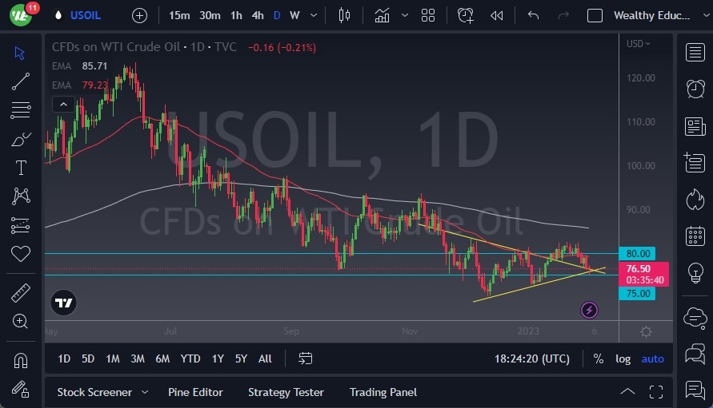
Task: Open the timeframe interval dropdown arrow
Action: (x=313, y=15)
